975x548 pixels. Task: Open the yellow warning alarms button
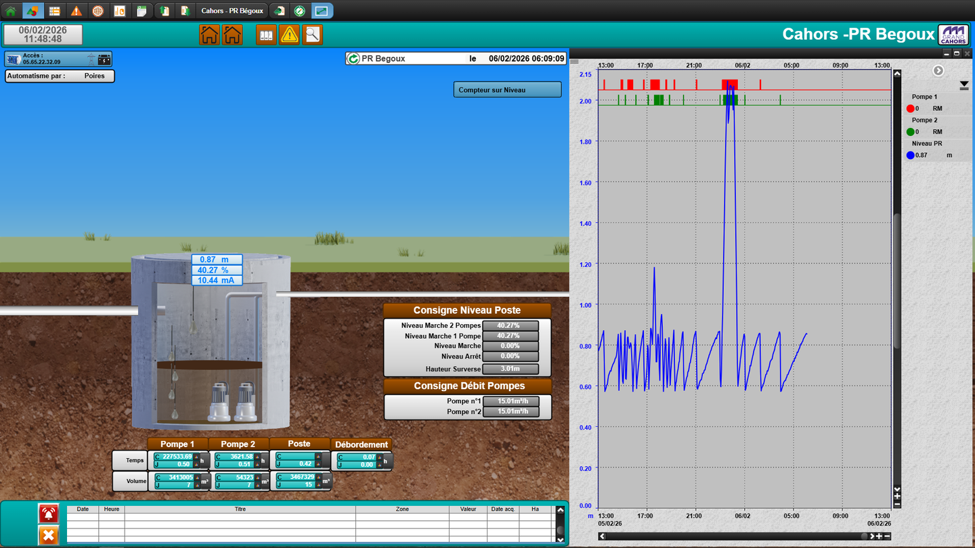[289, 35]
